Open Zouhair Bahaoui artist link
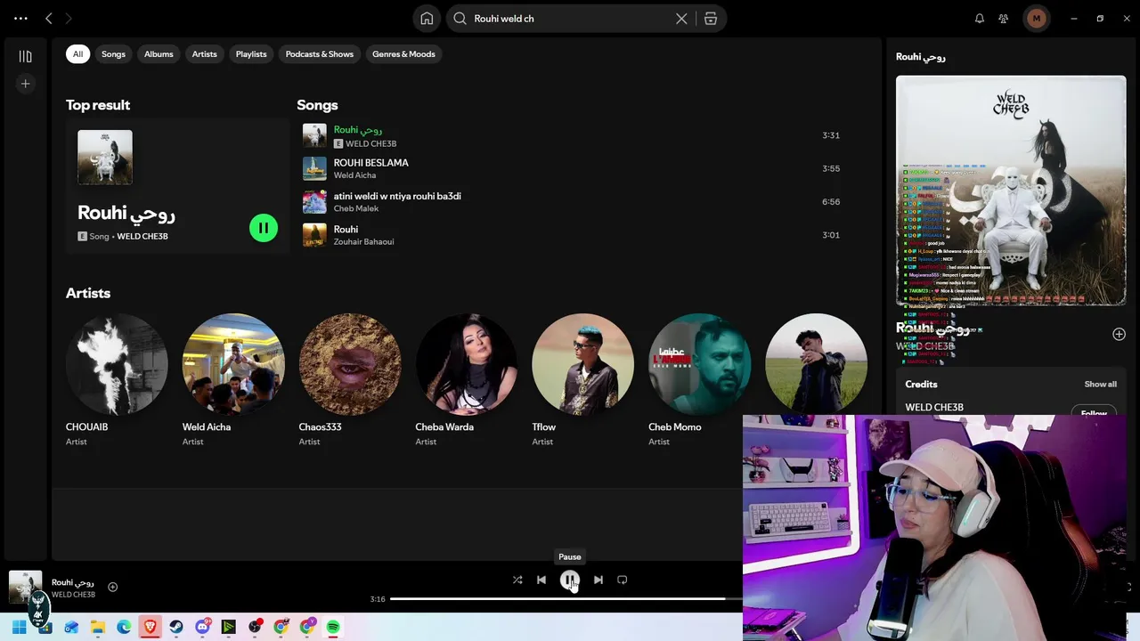 tap(363, 241)
